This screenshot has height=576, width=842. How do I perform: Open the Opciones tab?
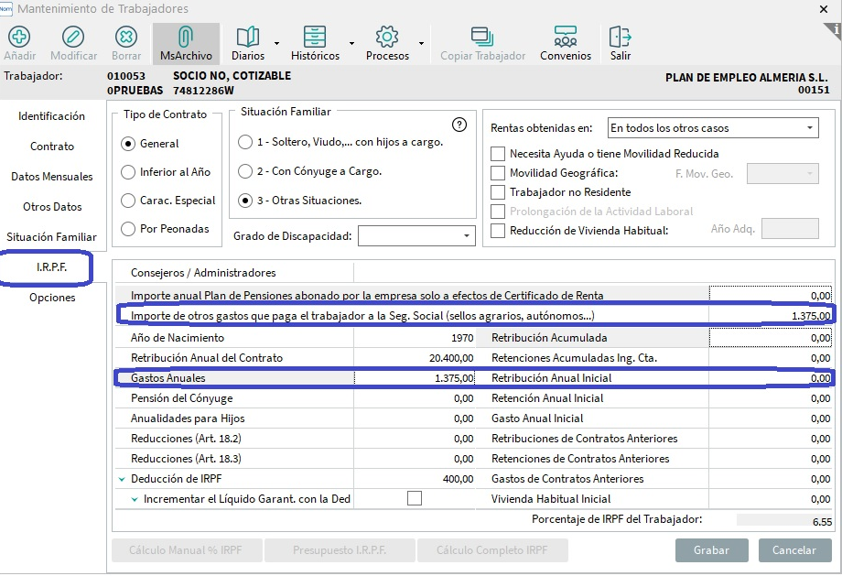[x=51, y=297]
